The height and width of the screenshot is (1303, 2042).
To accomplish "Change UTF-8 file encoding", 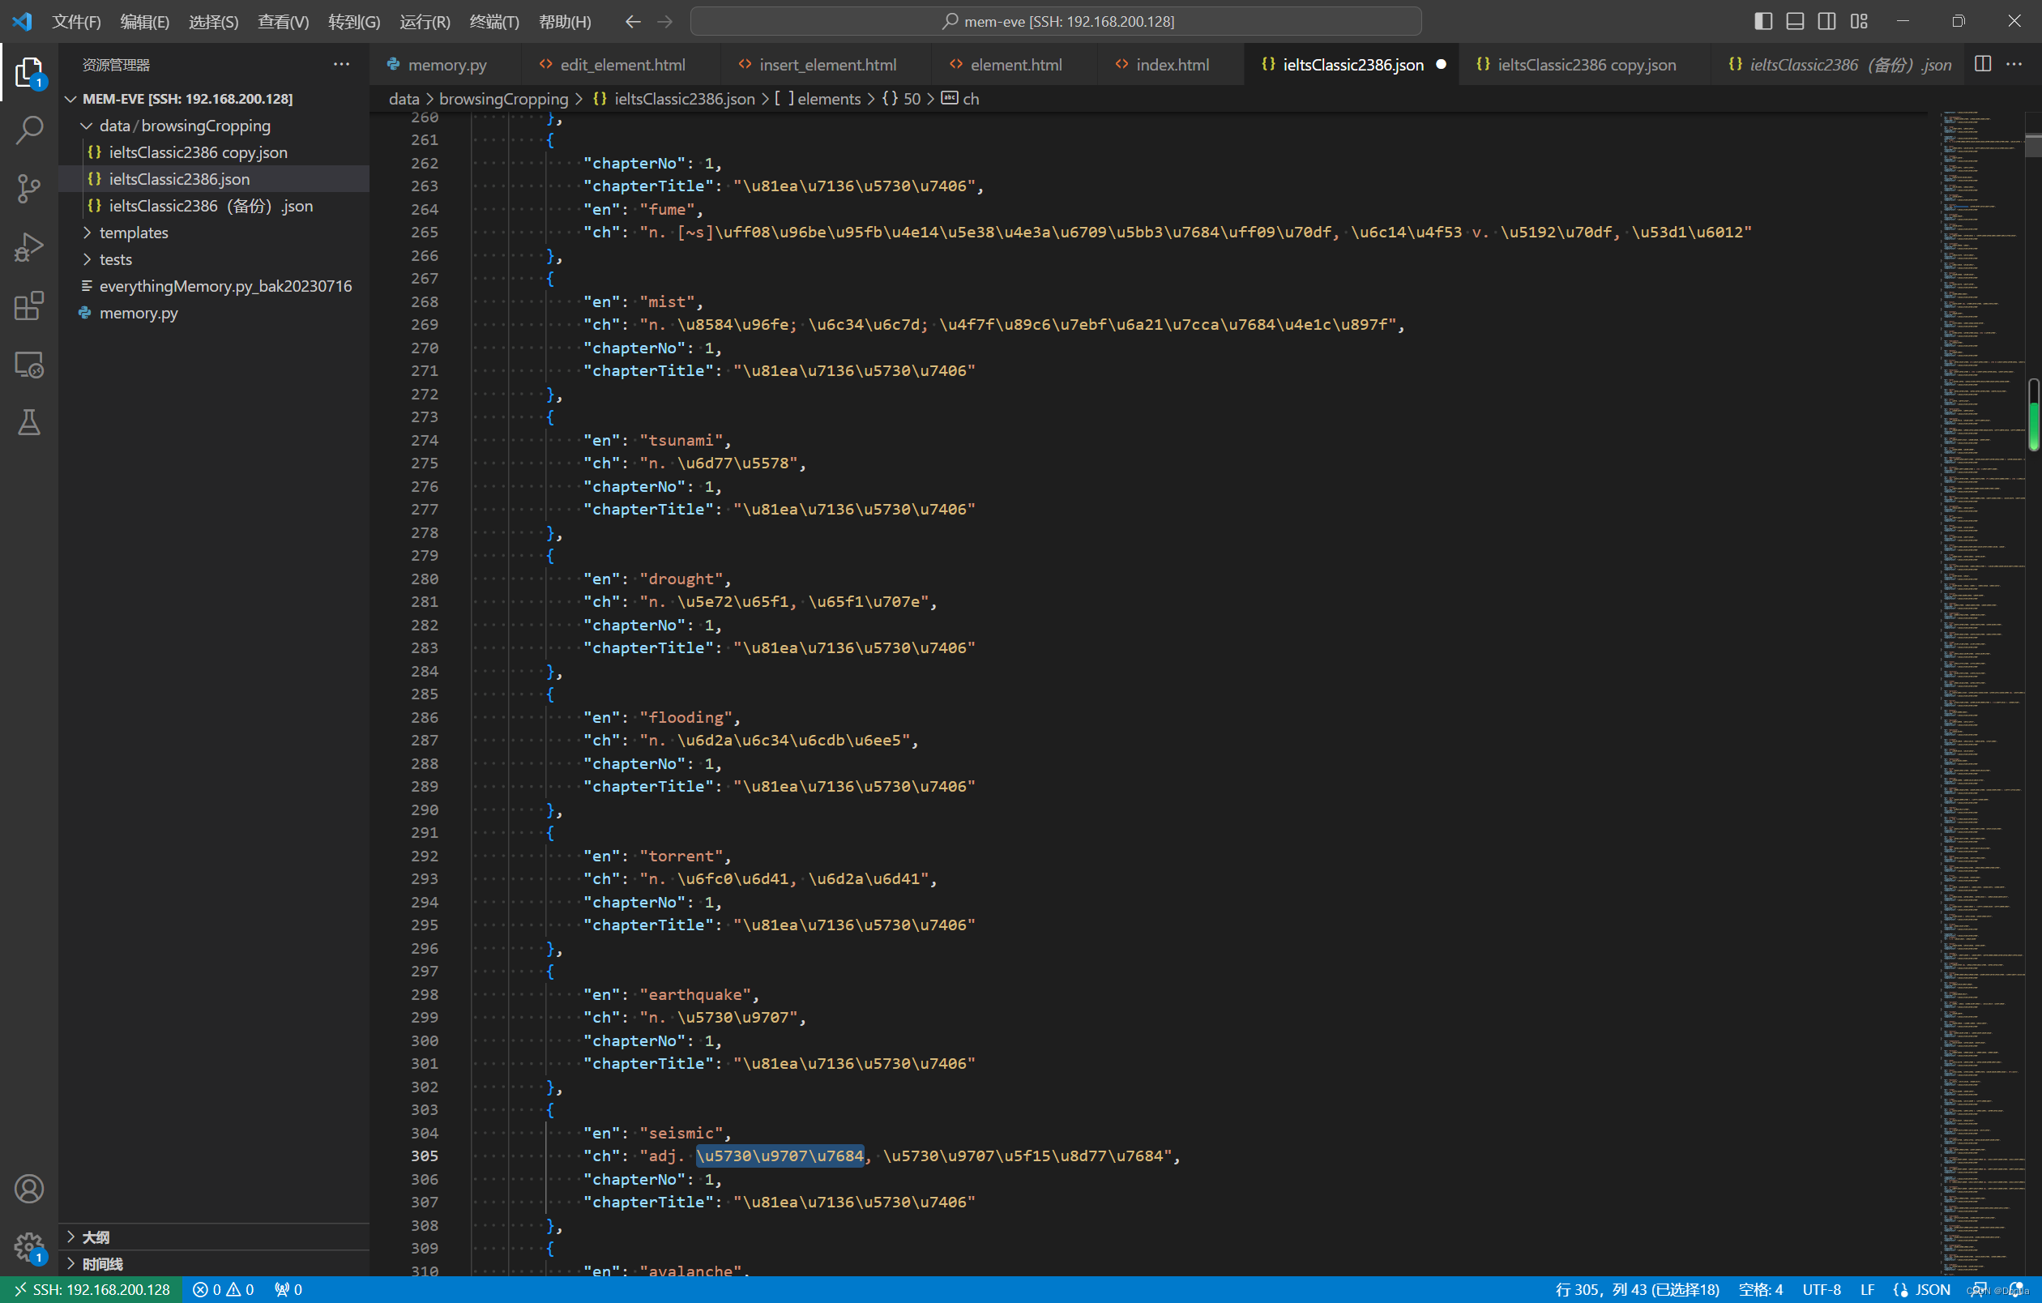I will (x=1822, y=1289).
